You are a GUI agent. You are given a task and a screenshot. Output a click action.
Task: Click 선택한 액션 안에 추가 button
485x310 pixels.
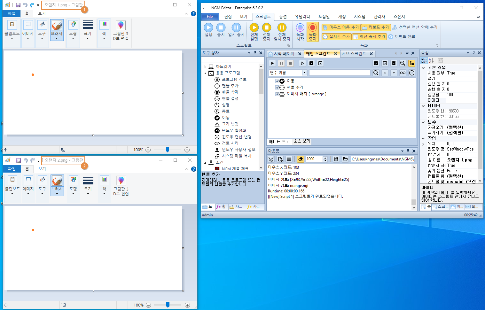(x=415, y=27)
